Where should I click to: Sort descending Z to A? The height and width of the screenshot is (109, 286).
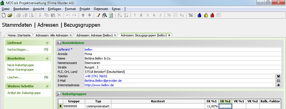click(x=126, y=15)
